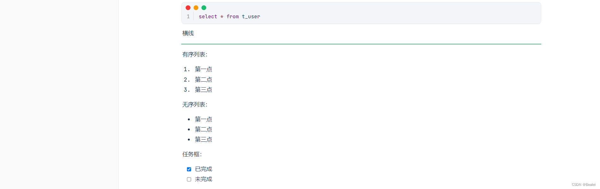This screenshot has height=189, width=600.
Task: Click the 横线 paragraph text
Action: [188, 33]
